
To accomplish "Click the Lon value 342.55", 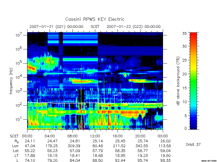I will tap(142, 146).
